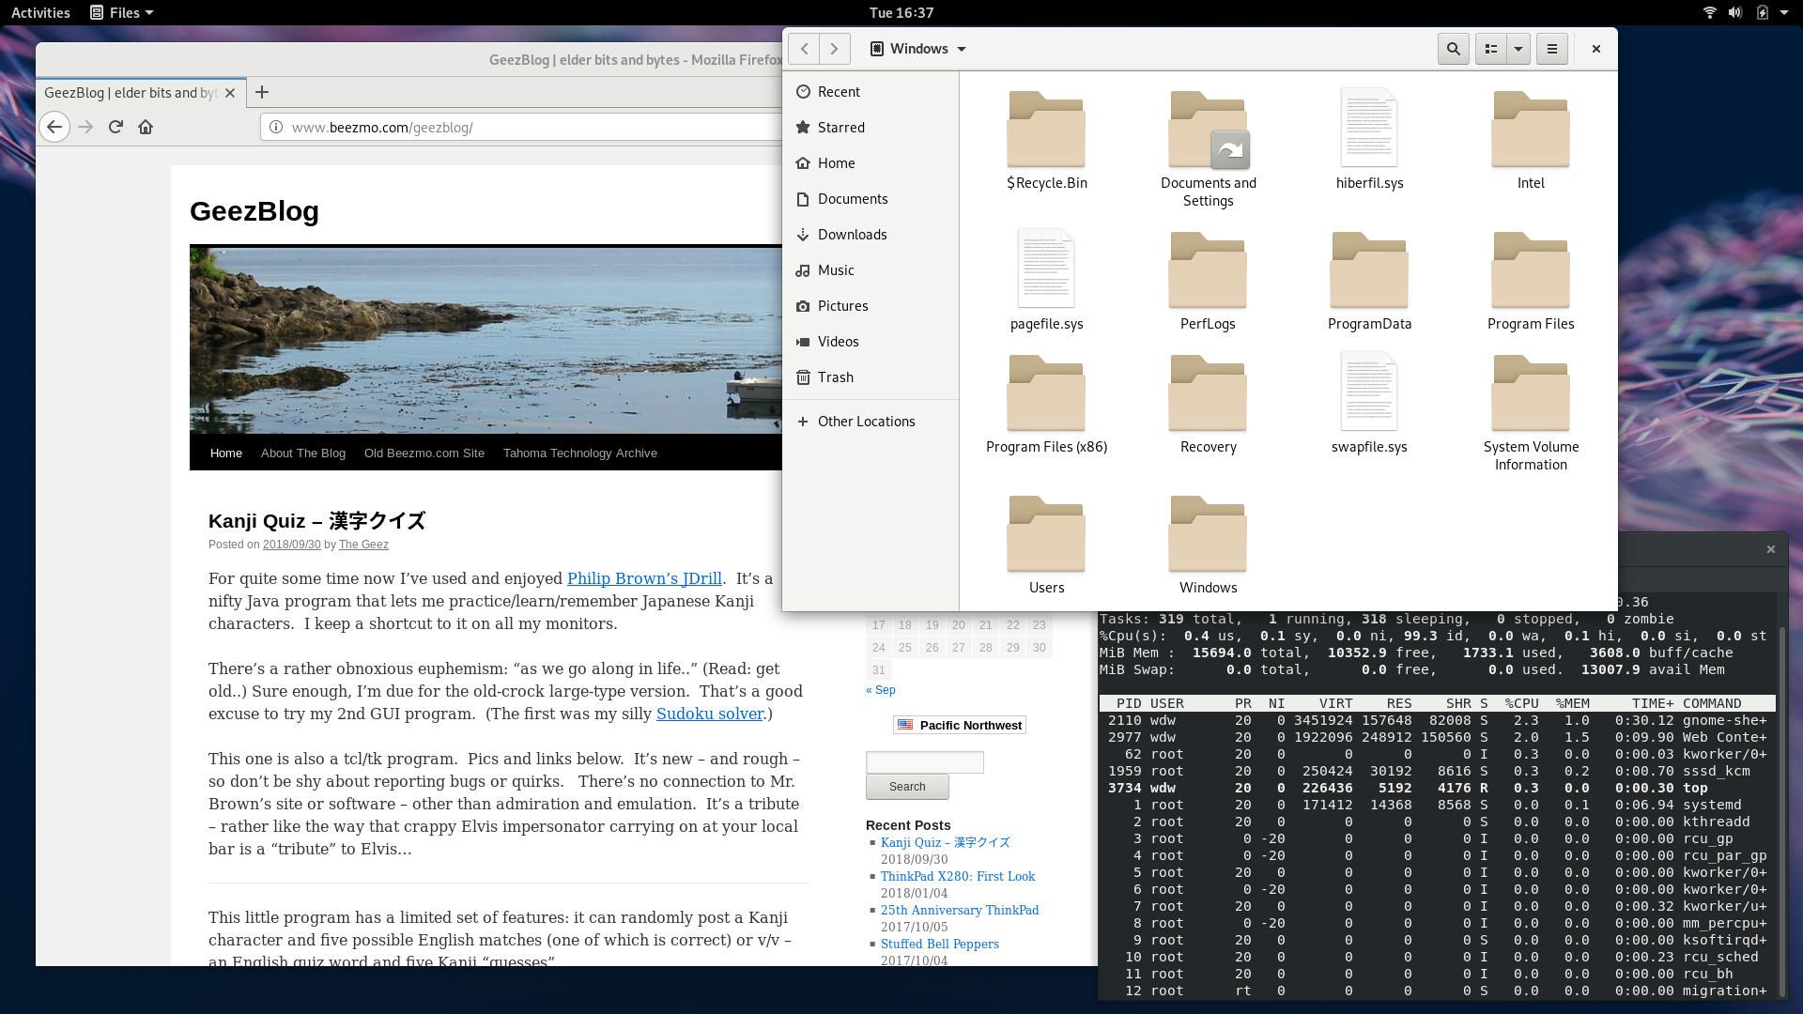Go forward in Files navigation
Screen dimensions: 1803x1014
834,49
